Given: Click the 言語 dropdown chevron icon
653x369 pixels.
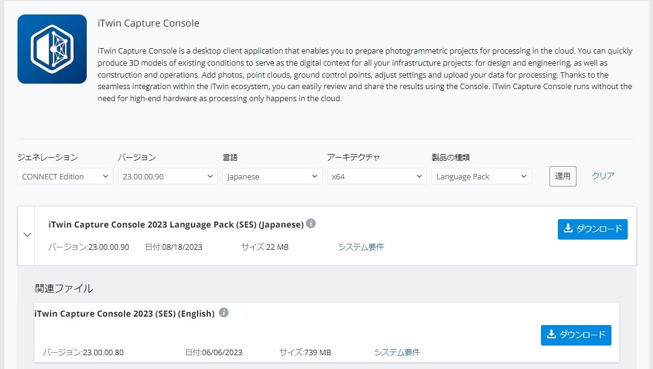Looking at the screenshot, I should tap(314, 176).
